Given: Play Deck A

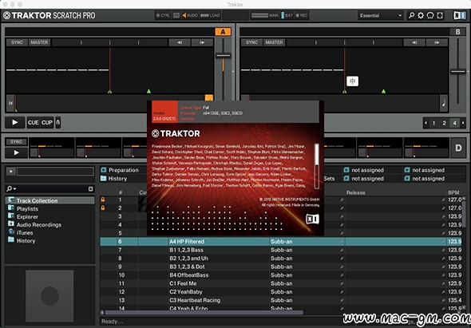Looking at the screenshot, I should click(14, 123).
